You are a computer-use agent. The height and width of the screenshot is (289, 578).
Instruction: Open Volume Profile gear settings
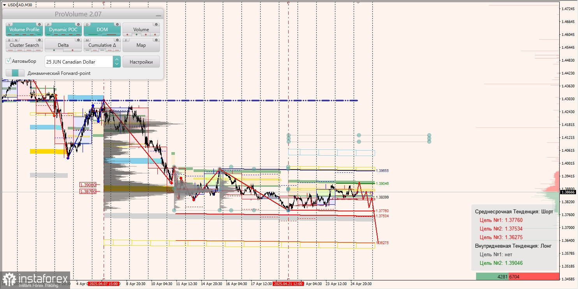pos(39,24)
